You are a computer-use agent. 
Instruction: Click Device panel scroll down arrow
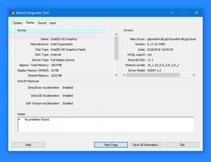coord(116,75)
